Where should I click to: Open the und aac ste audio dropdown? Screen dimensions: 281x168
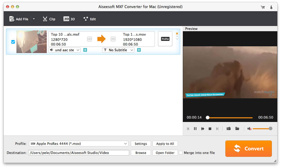(x=65, y=50)
